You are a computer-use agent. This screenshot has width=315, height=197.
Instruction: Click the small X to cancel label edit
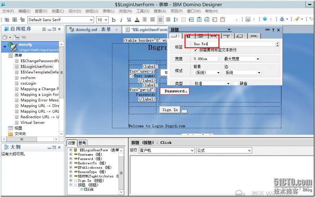pos(278,46)
